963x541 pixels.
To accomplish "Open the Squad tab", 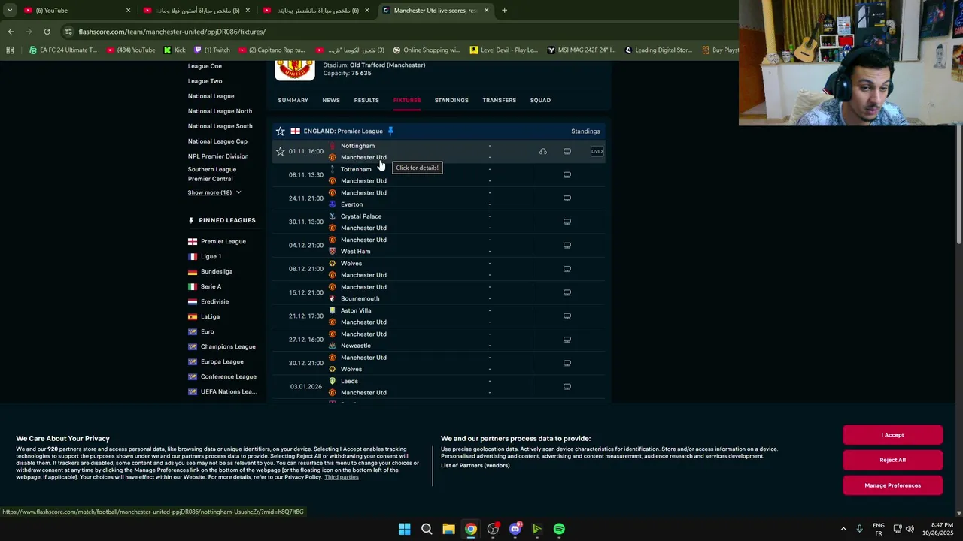I will click(540, 100).
